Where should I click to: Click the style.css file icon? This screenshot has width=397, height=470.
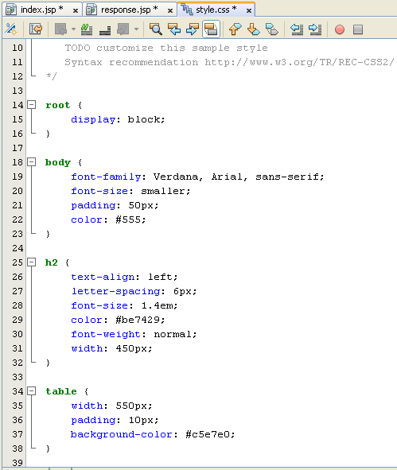click(x=187, y=10)
